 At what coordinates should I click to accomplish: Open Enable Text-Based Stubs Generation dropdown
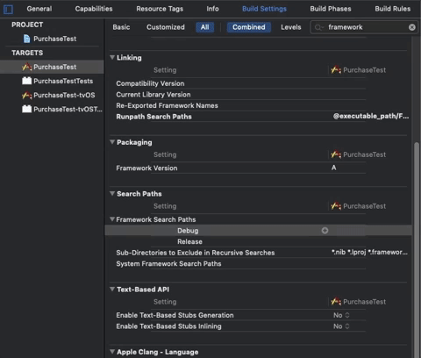341,315
